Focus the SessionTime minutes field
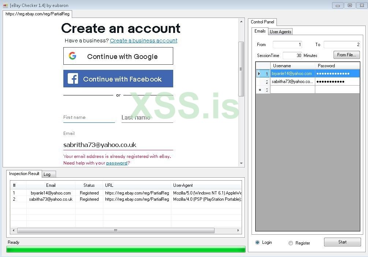 [x=293, y=56]
